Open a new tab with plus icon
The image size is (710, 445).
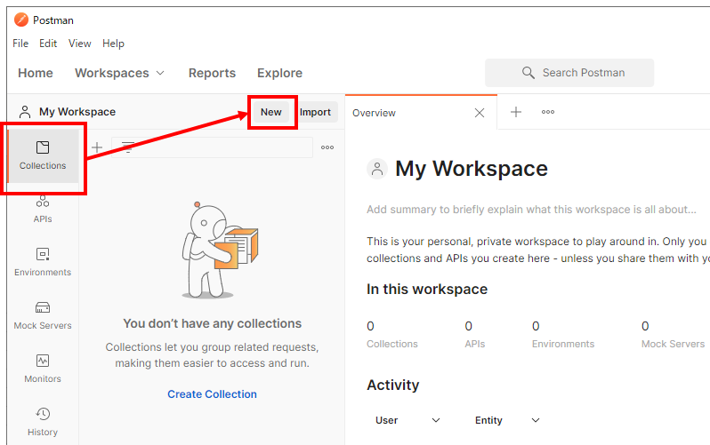point(515,112)
